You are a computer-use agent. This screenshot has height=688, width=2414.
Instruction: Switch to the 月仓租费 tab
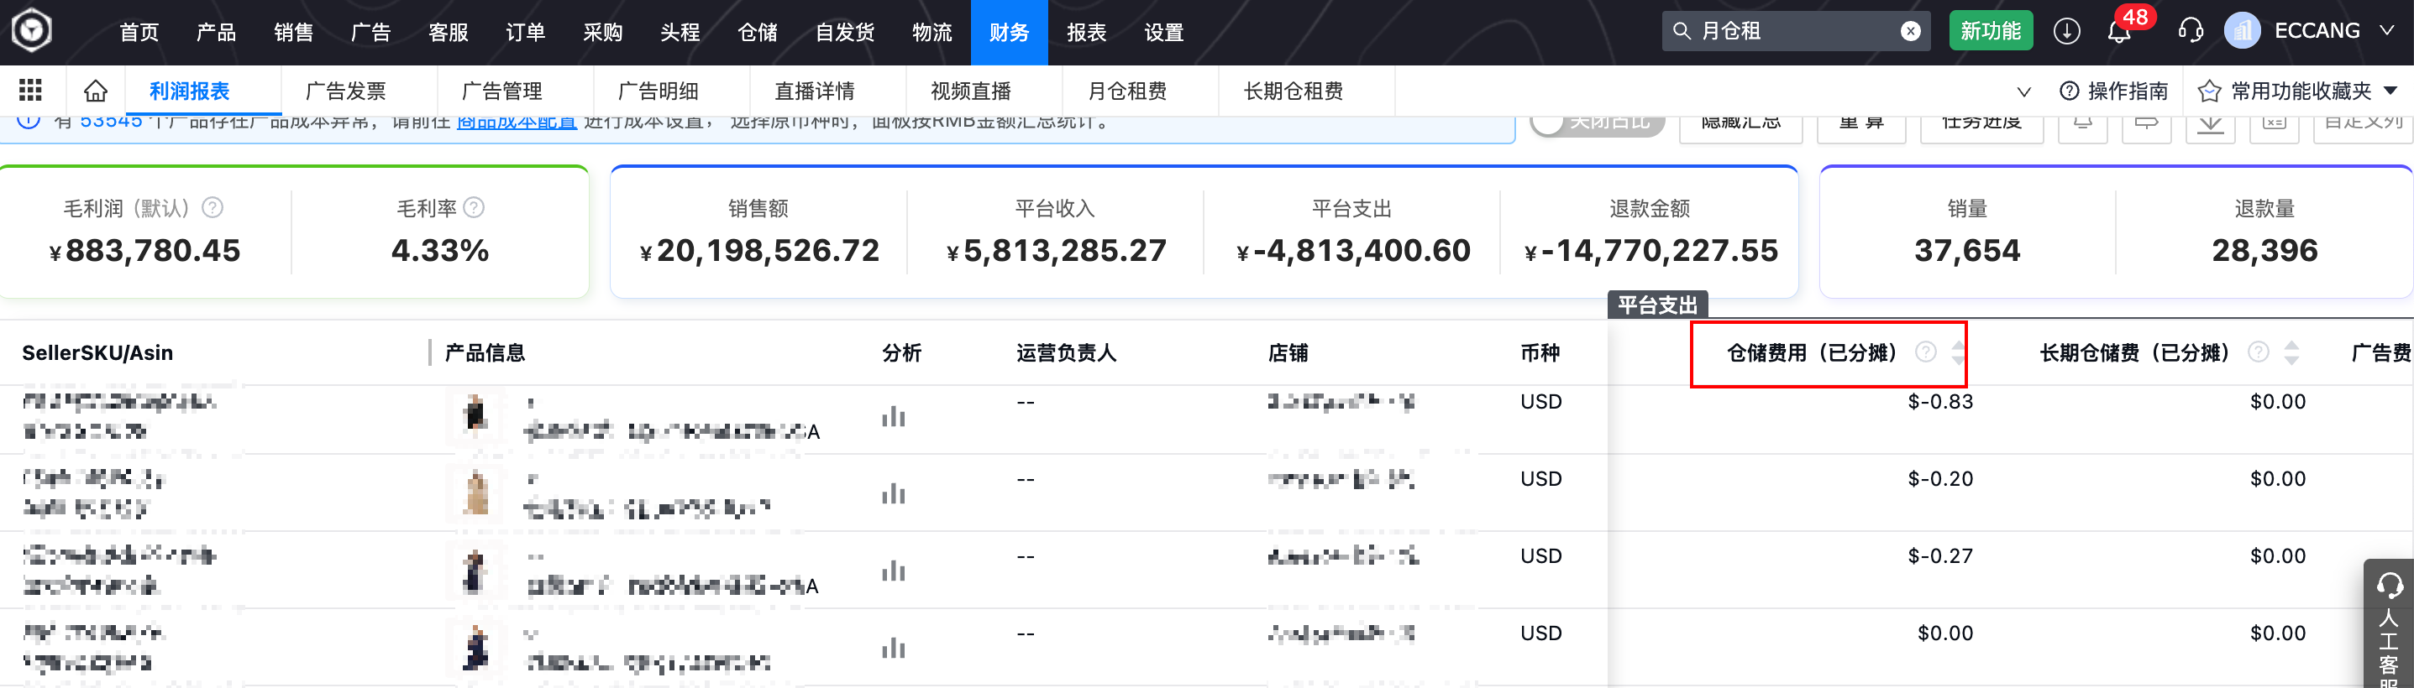click(x=1126, y=91)
